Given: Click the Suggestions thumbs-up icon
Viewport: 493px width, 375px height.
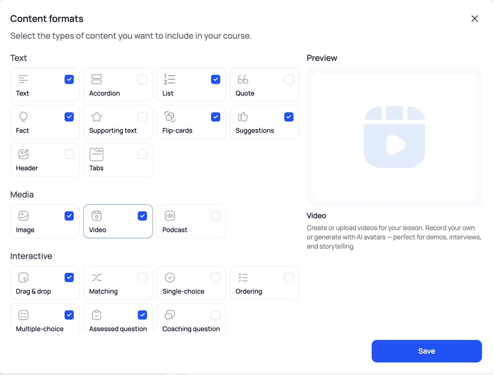Looking at the screenshot, I should pos(243,117).
